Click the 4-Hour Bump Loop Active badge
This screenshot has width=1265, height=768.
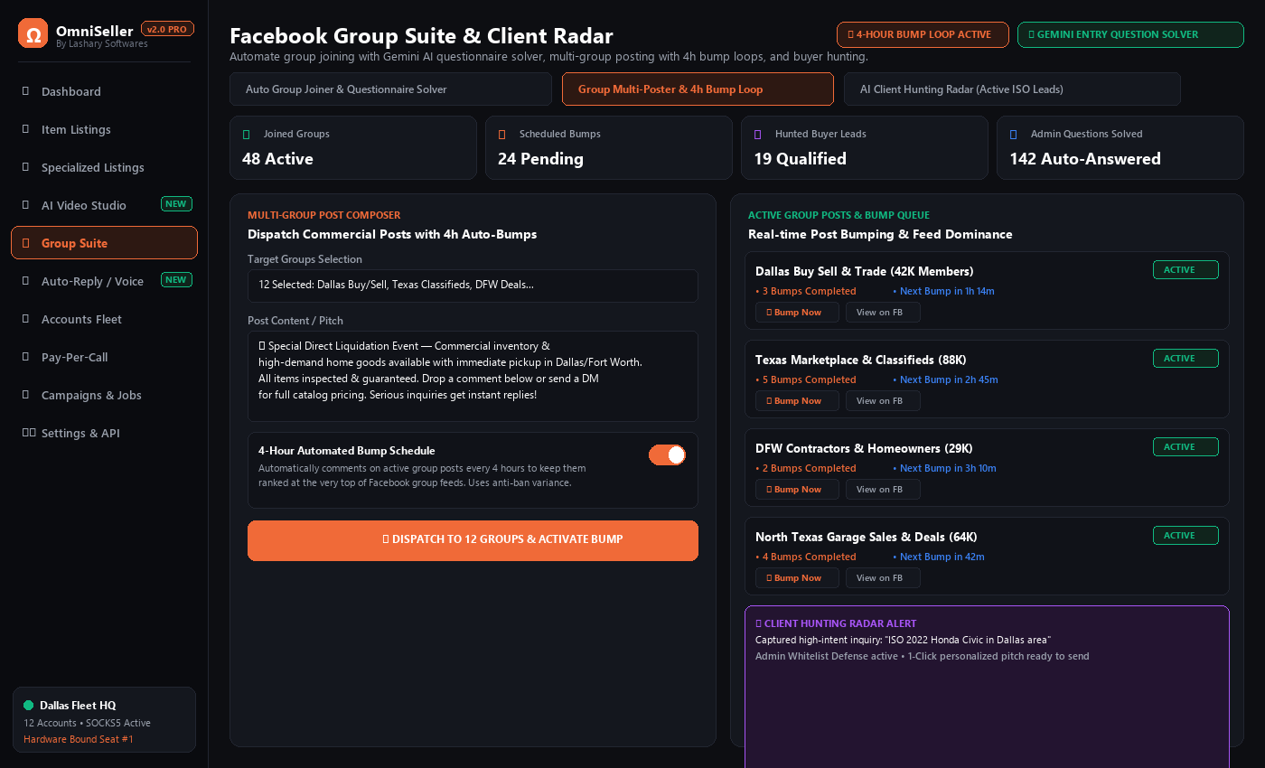923,34
